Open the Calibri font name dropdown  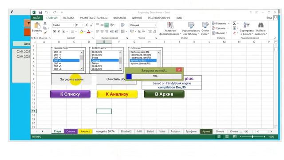pos(74,25)
